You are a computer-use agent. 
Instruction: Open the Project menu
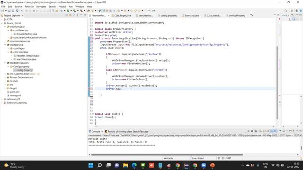62,7
